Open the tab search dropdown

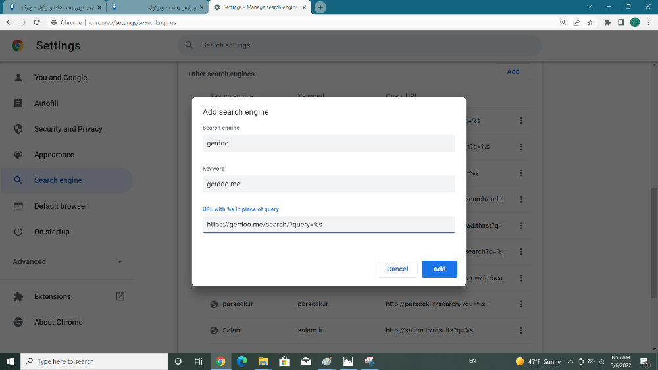pyautogui.click(x=589, y=7)
